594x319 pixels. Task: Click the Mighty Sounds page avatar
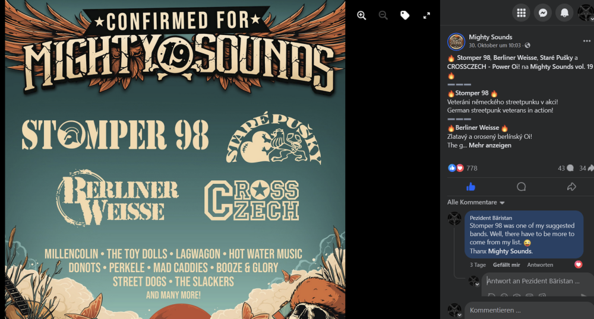point(456,41)
